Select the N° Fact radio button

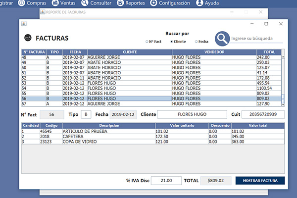(147, 42)
